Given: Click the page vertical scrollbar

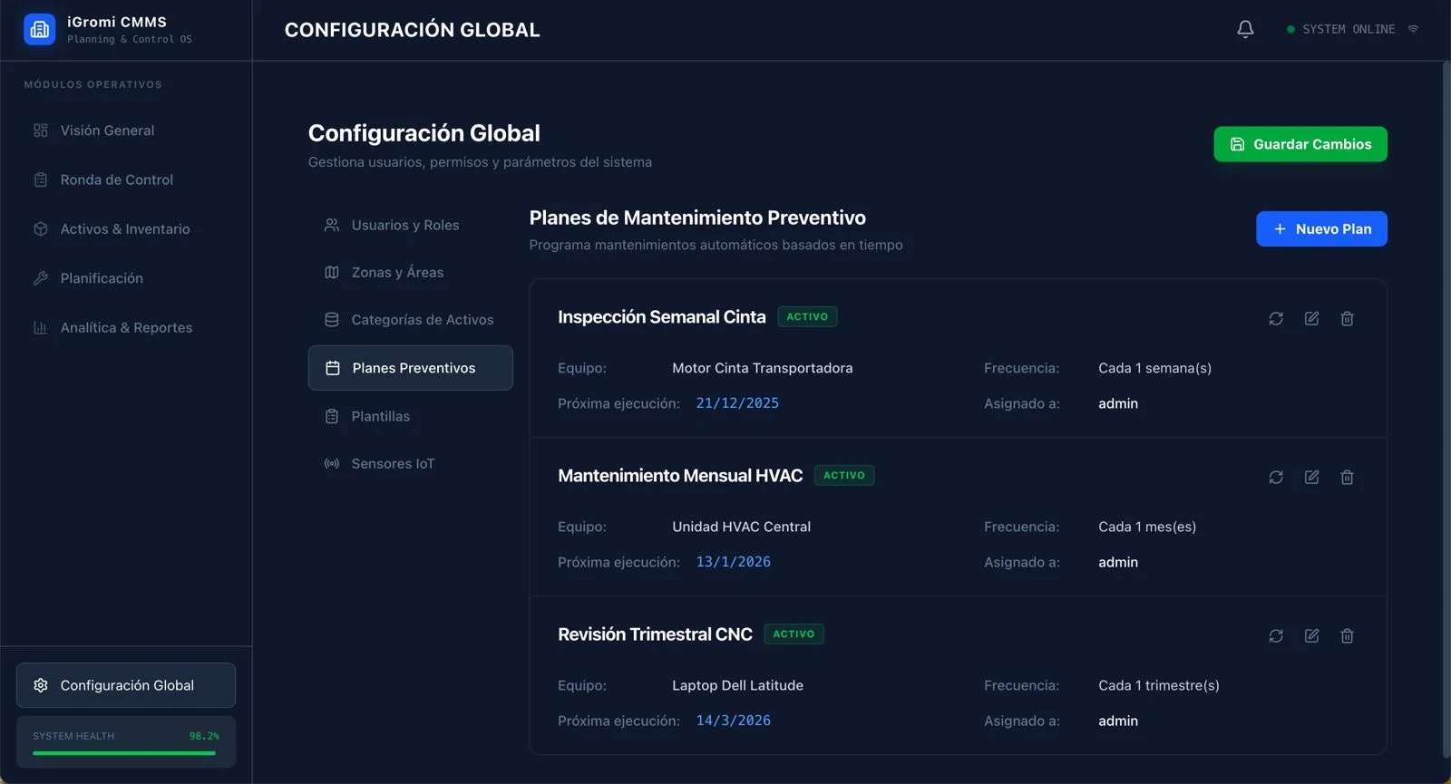Looking at the screenshot, I should (x=1446, y=409).
